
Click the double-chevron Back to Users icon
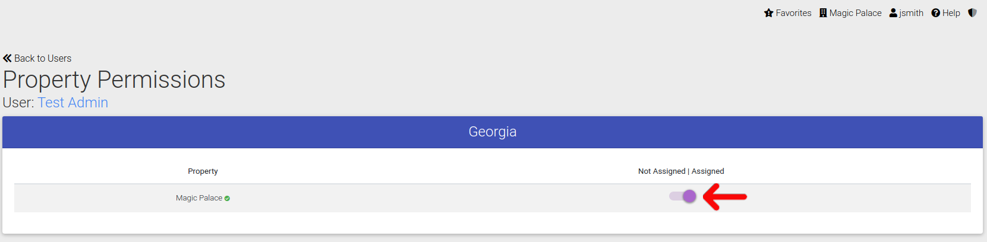coord(7,58)
